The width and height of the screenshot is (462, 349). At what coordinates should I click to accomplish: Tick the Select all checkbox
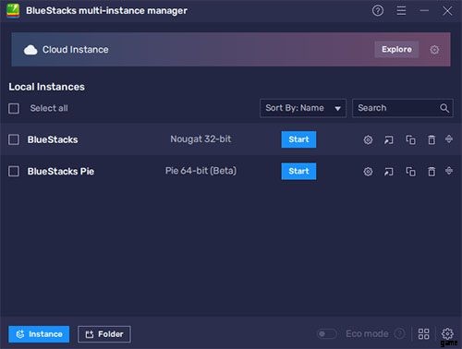point(14,108)
